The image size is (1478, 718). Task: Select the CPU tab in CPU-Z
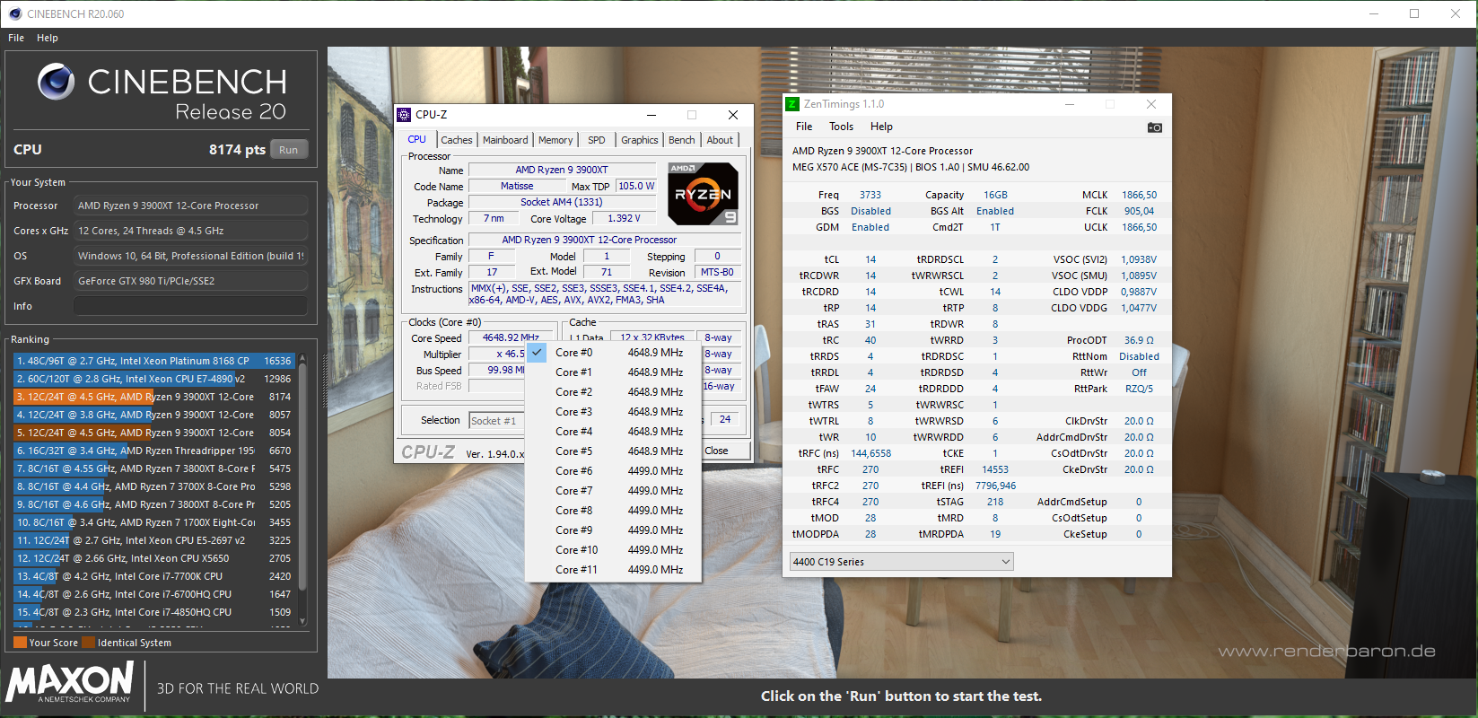click(x=417, y=139)
